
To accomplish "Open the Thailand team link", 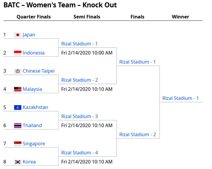I will point(32,125).
